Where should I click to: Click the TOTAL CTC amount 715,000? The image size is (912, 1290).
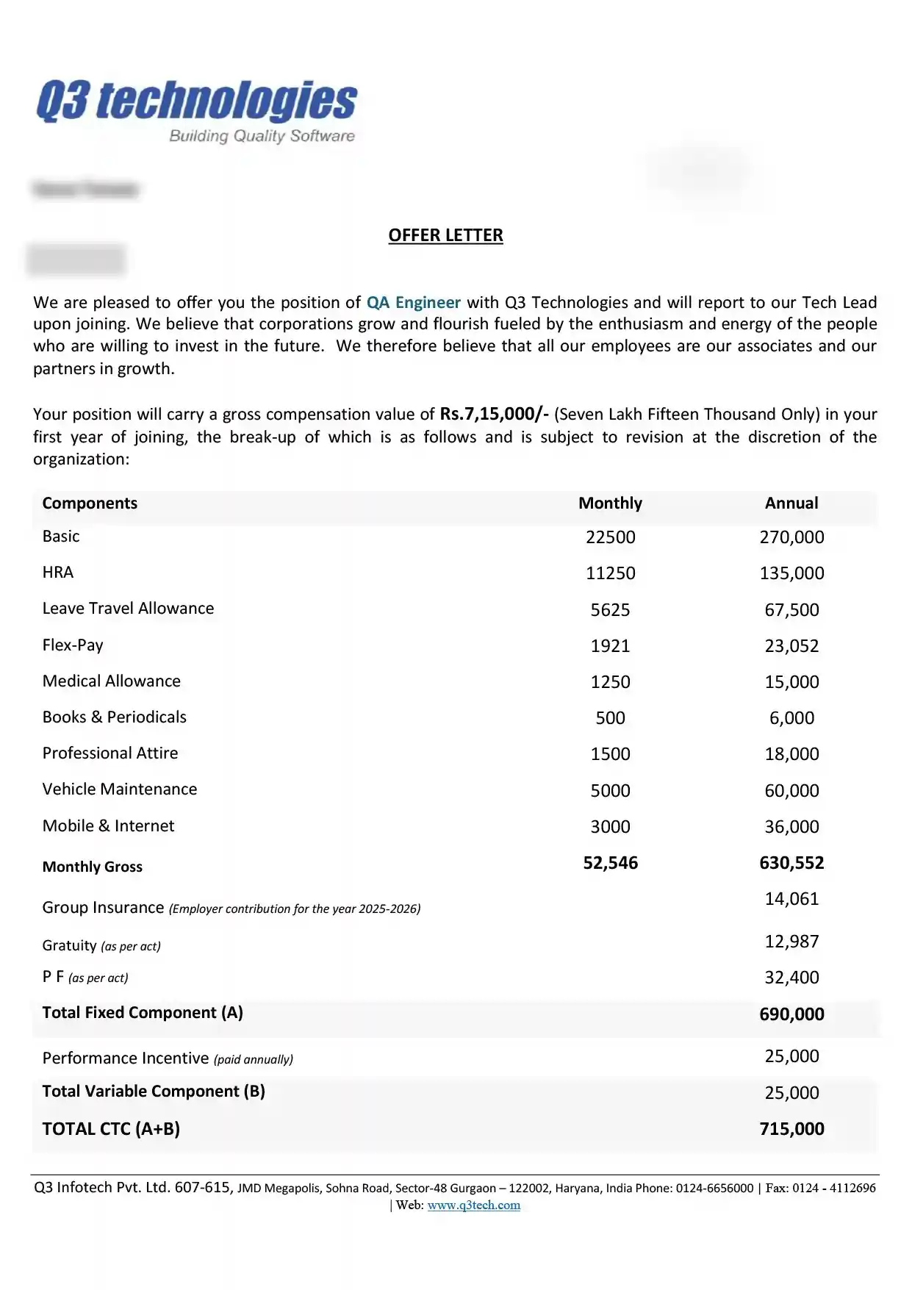pos(791,1128)
